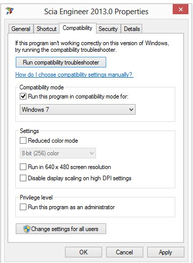Open the Windows 7 compatibility mode dropdown
Image resolution: width=193 pixels, height=263 pixels.
coord(78,110)
